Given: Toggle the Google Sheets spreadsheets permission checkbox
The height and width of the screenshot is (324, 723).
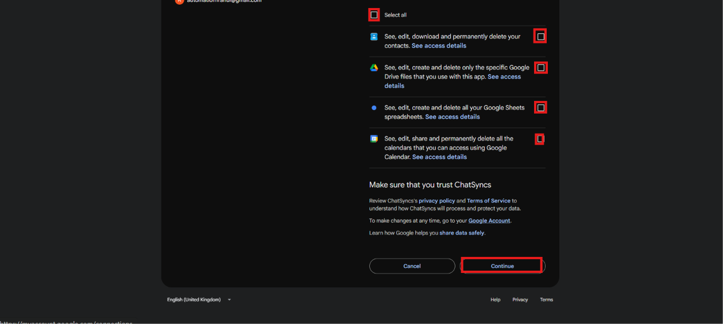Looking at the screenshot, I should click(540, 108).
